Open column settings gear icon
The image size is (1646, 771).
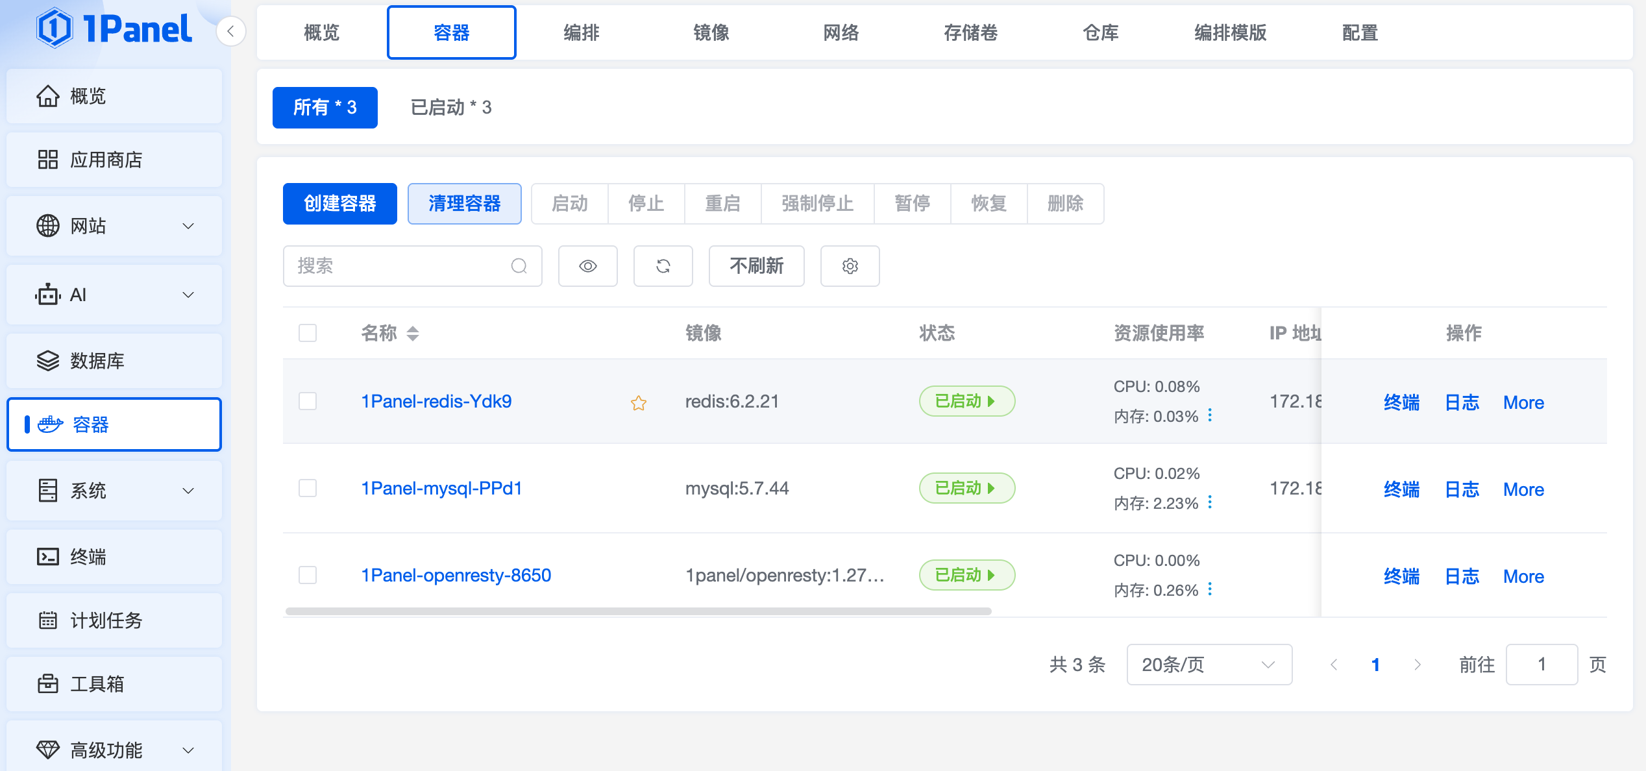tap(850, 266)
